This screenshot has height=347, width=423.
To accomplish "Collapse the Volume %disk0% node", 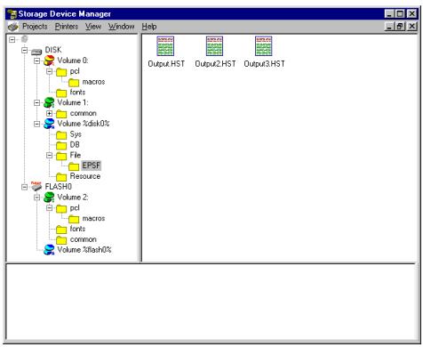I will [36, 124].
